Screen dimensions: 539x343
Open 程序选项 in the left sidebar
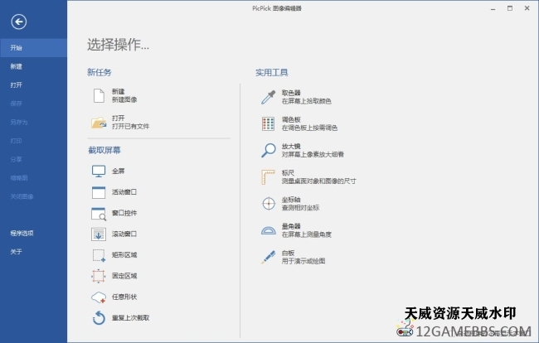click(22, 233)
